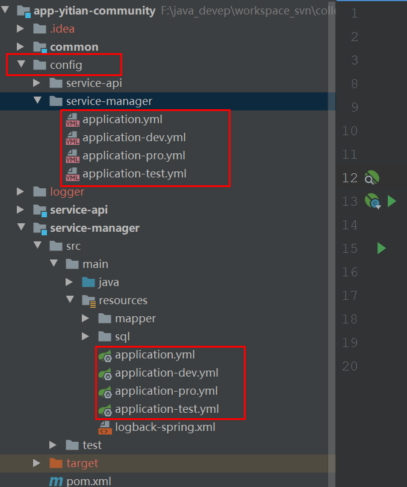Expand the java source folder arrow
Viewport: 407px width, 487px height.
point(69,282)
